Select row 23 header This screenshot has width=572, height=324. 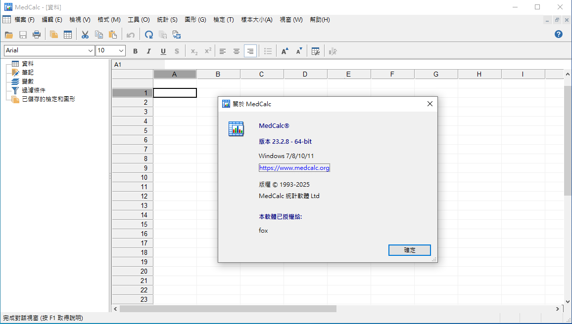[x=133, y=299]
